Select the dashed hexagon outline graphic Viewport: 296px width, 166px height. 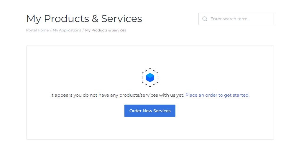click(150, 78)
